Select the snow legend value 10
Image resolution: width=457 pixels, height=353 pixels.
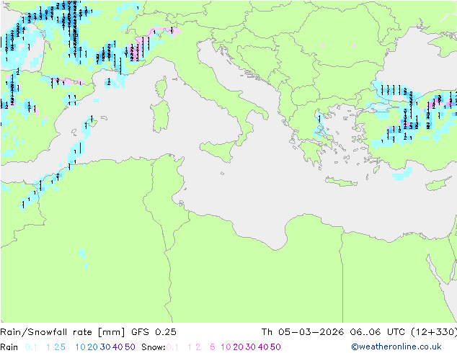226,347
